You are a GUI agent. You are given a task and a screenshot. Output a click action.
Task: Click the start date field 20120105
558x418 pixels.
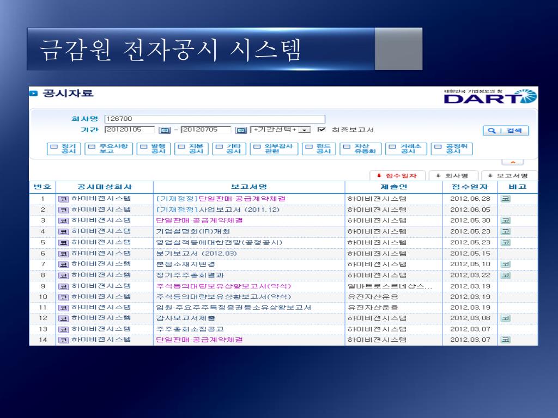coord(130,130)
